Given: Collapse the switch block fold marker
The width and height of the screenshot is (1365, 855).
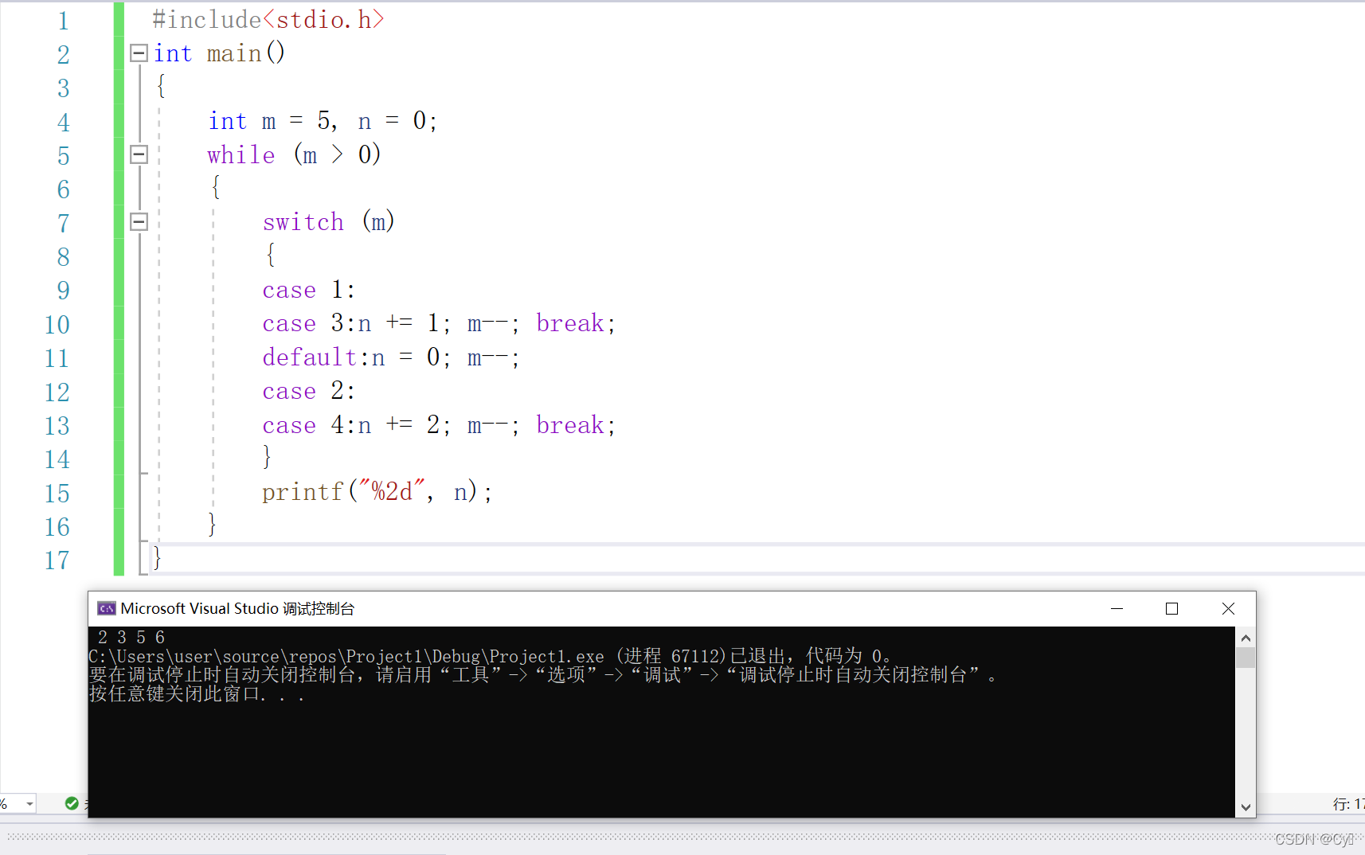Looking at the screenshot, I should click(139, 221).
